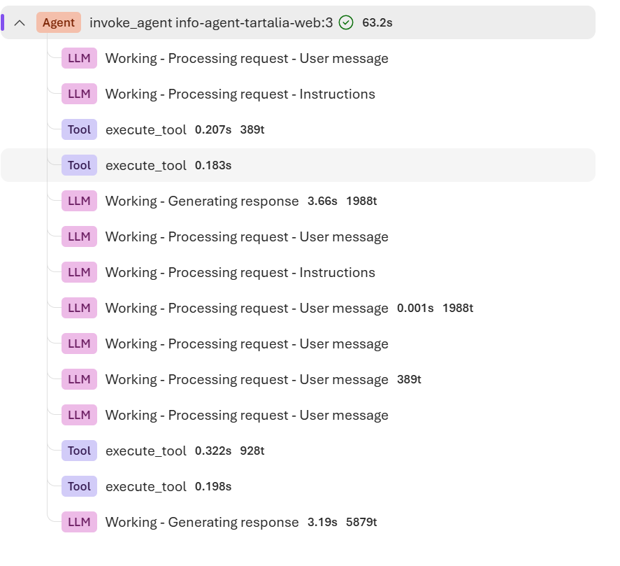Click LLM badge of first User message span
This screenshot has height=566, width=620.
click(79, 58)
